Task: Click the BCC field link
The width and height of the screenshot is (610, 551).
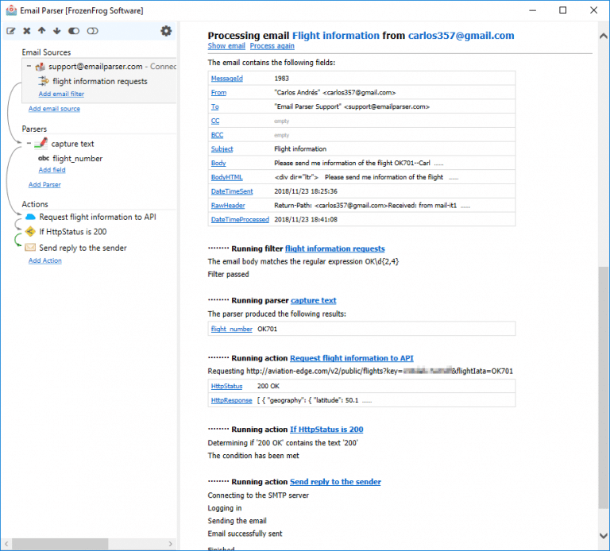Action: click(x=217, y=135)
